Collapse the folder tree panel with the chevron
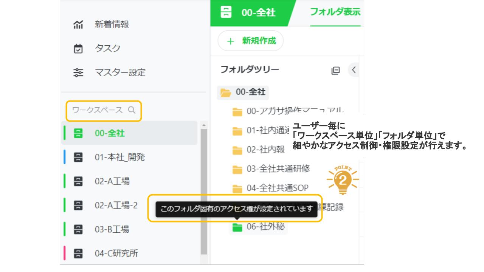Screen dimensions: 484x272 (x=354, y=70)
